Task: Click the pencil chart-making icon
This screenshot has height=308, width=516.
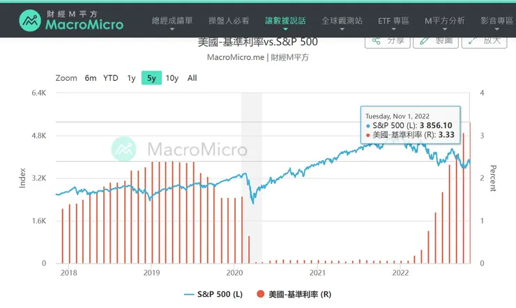Action: [425, 40]
